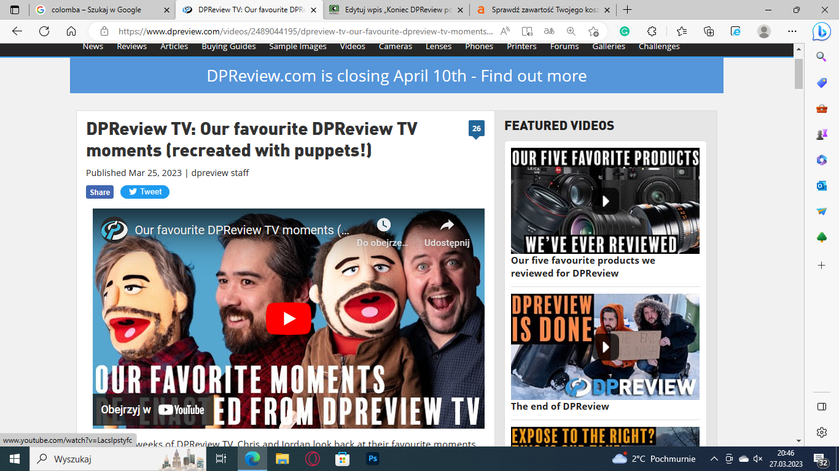The image size is (839, 471).
Task: Enter Immersive Reader mode
Action: click(x=527, y=31)
